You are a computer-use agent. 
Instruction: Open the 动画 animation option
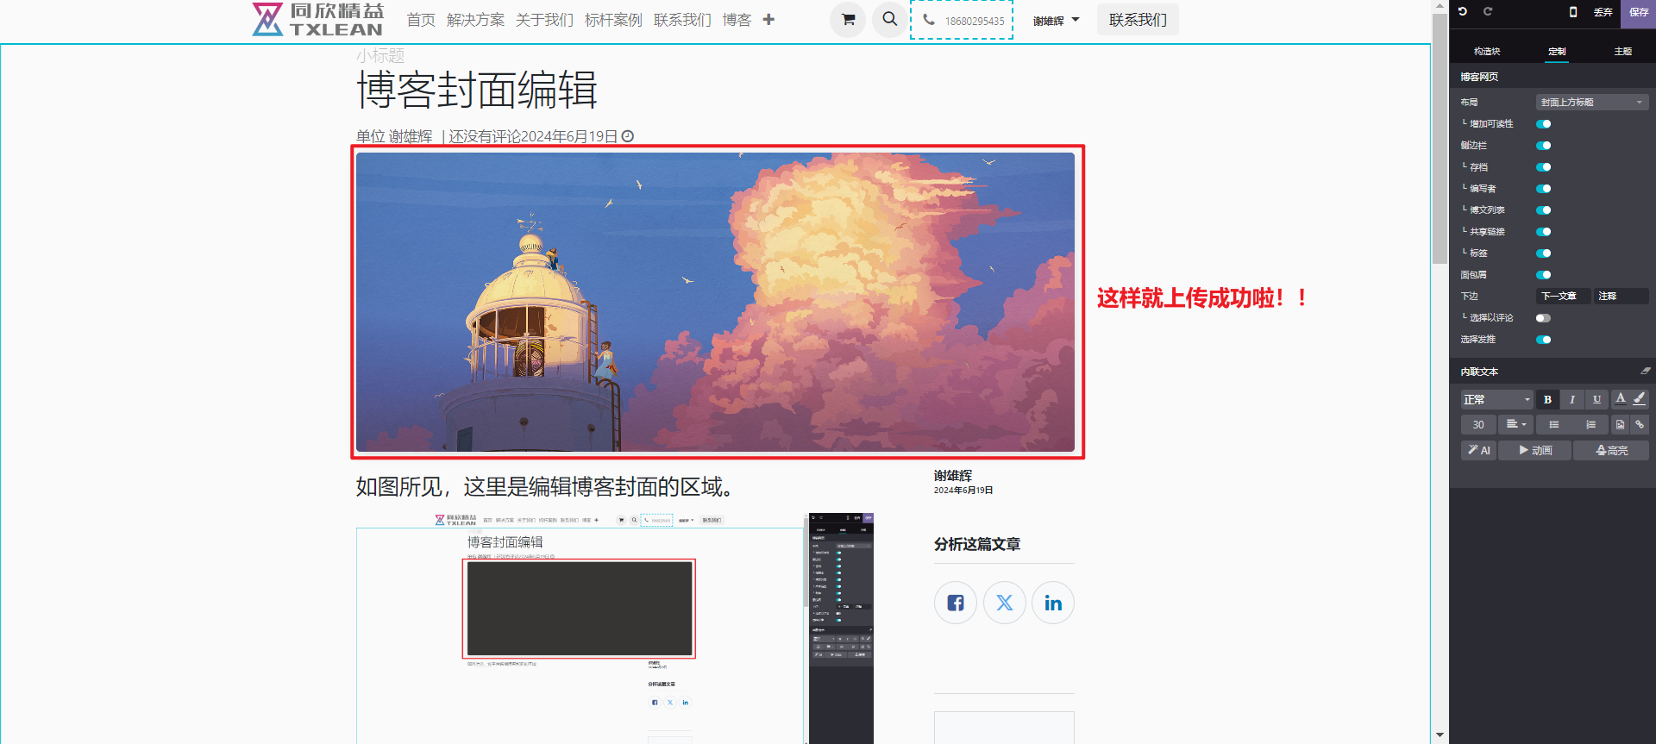[1535, 450]
